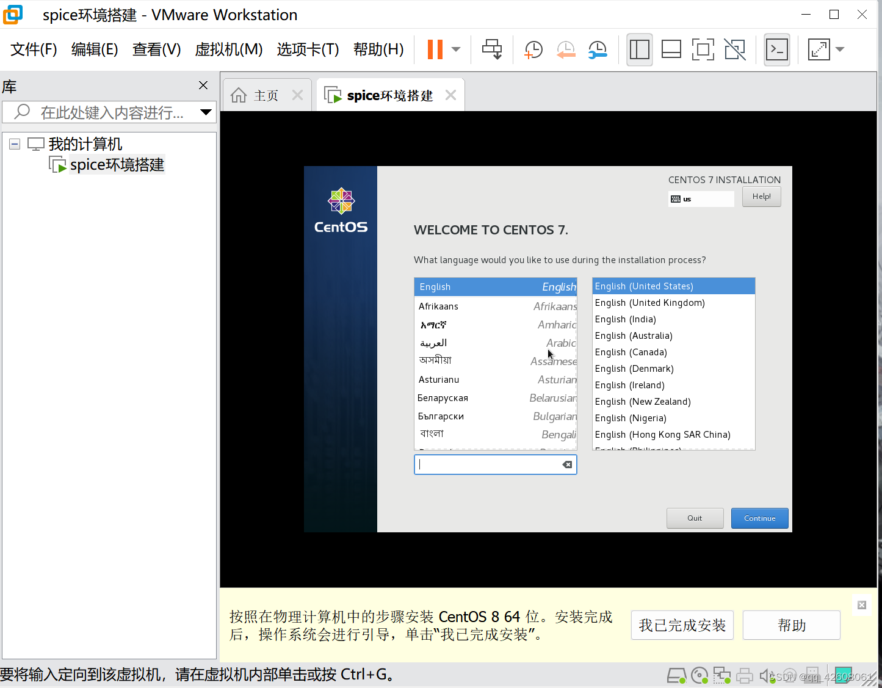The image size is (882, 688).
Task: Click the CD/DVD device status icon
Action: (x=699, y=675)
